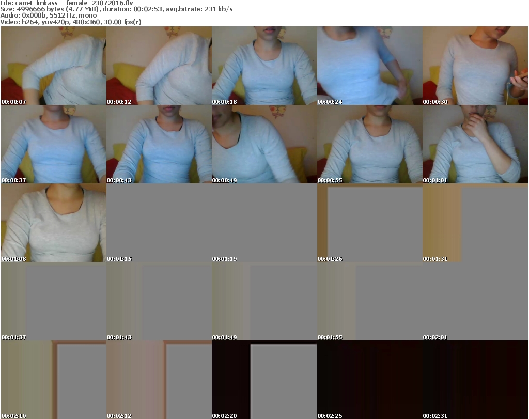
Task: Select the frame at timestamp 00:00:37
Action: point(54,144)
